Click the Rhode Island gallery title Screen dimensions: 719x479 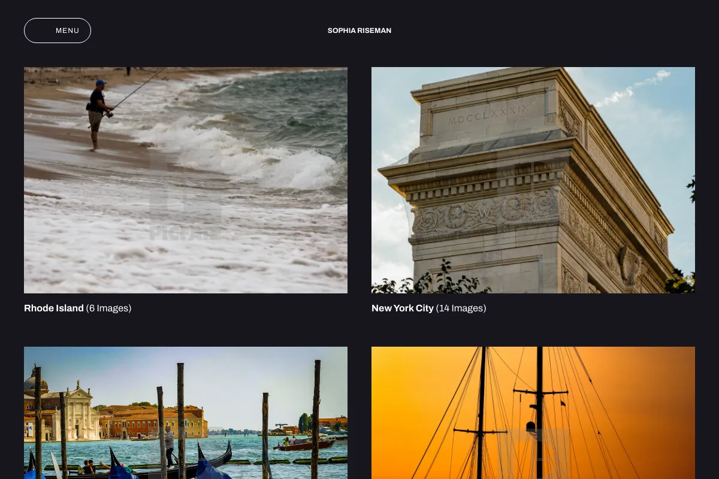coord(54,308)
